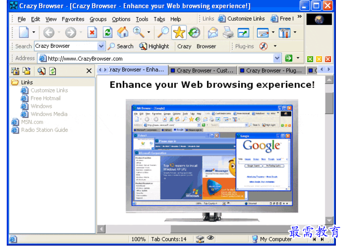344x246 pixels.
Task: Go back with the Back arrow
Action: tap(49, 33)
